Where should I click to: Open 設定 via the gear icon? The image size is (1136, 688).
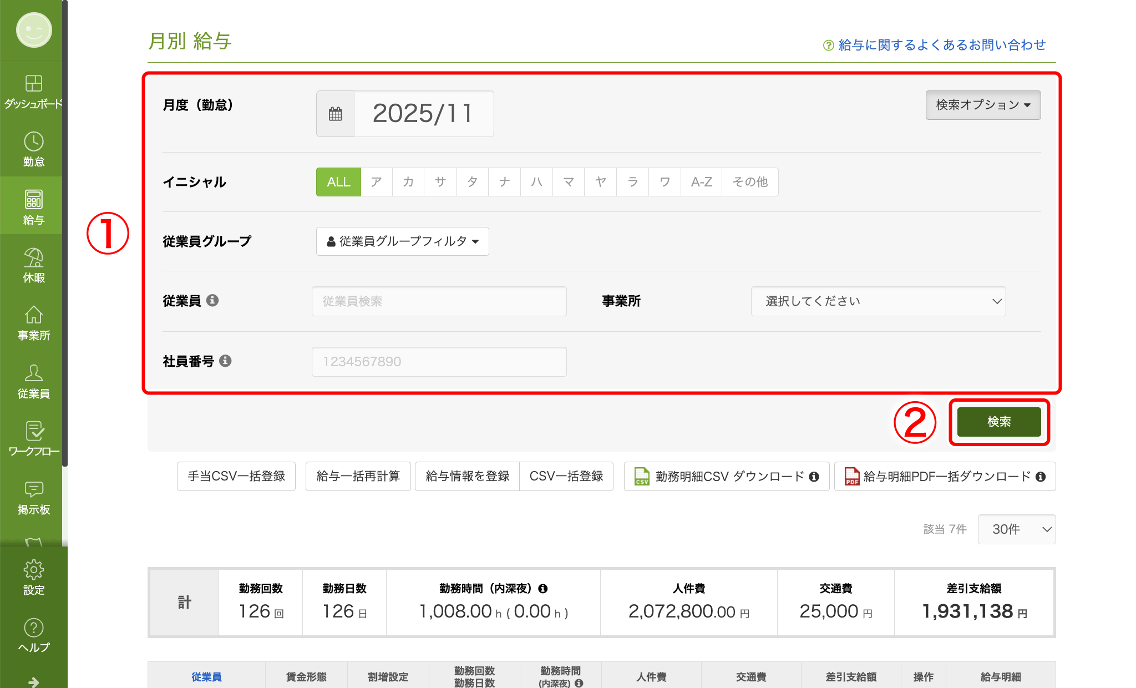(33, 577)
